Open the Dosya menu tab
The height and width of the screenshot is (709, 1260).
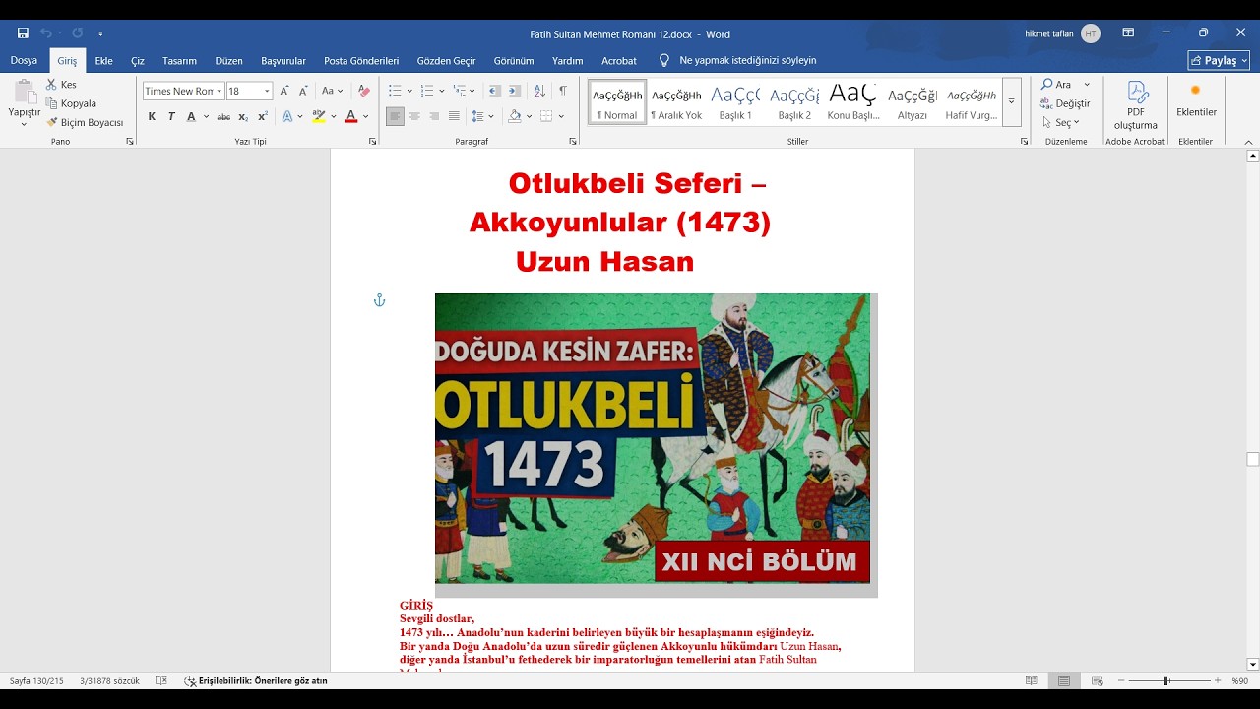click(x=24, y=61)
